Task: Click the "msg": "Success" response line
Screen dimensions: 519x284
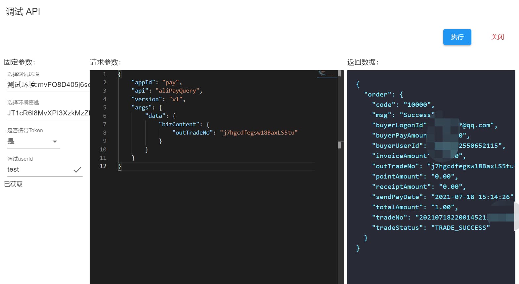Action: click(x=403, y=115)
